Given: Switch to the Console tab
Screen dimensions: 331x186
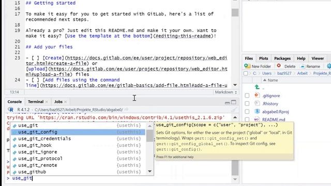Looking at the screenshot, I should click(x=14, y=102).
